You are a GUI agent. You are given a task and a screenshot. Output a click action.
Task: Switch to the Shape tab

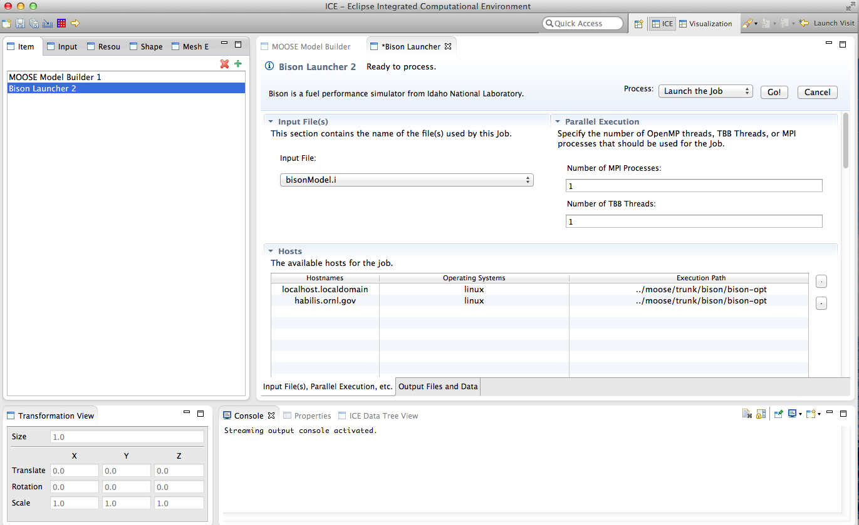[146, 46]
